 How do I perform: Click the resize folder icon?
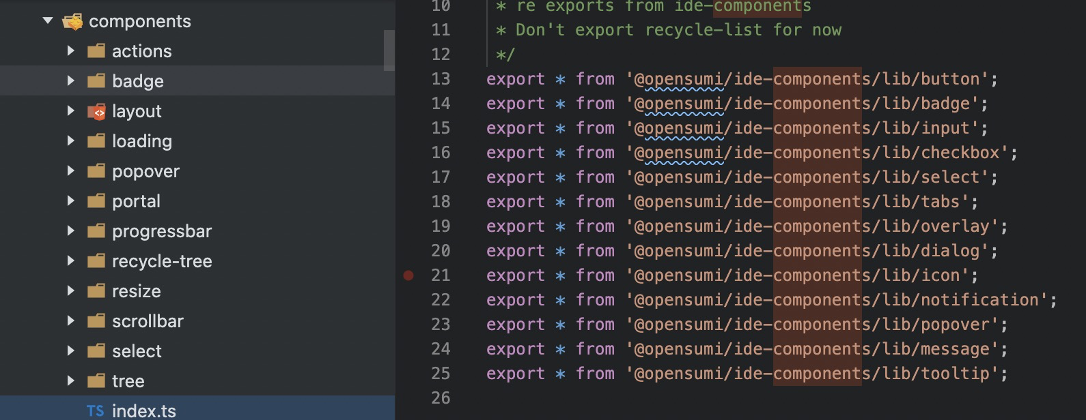tap(96, 291)
